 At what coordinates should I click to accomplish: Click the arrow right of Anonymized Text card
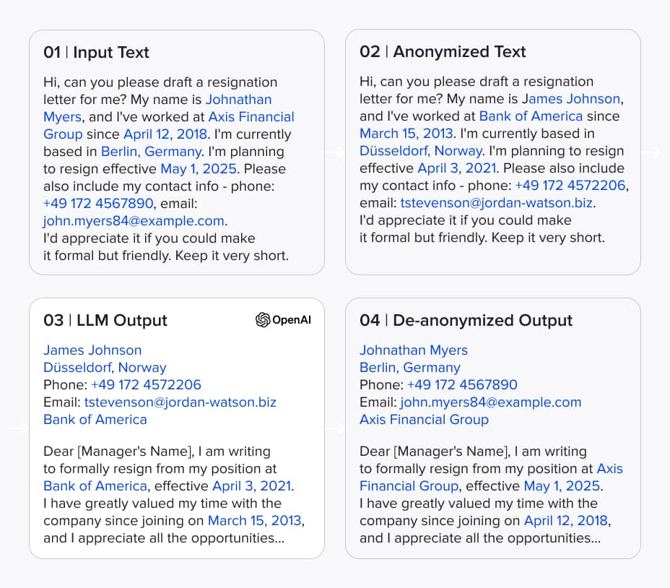tap(652, 152)
